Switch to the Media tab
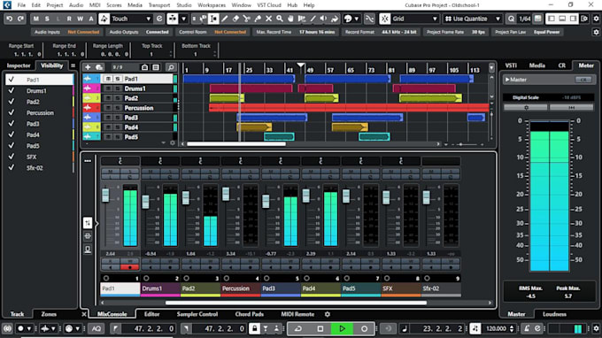The image size is (602, 338). 536,65
